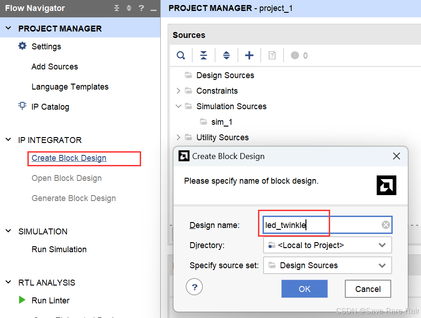Collapse the IP INTEGRATOR section
Viewport: 421px width, 318px height.
(8, 139)
